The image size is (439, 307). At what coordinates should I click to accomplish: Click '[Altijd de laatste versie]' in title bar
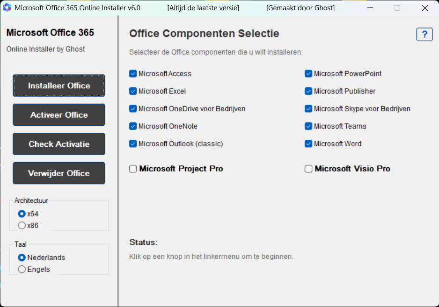click(x=203, y=8)
